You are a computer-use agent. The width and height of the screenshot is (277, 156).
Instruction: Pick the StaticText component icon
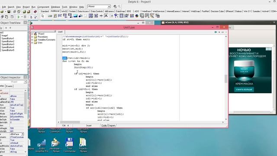click(106, 16)
